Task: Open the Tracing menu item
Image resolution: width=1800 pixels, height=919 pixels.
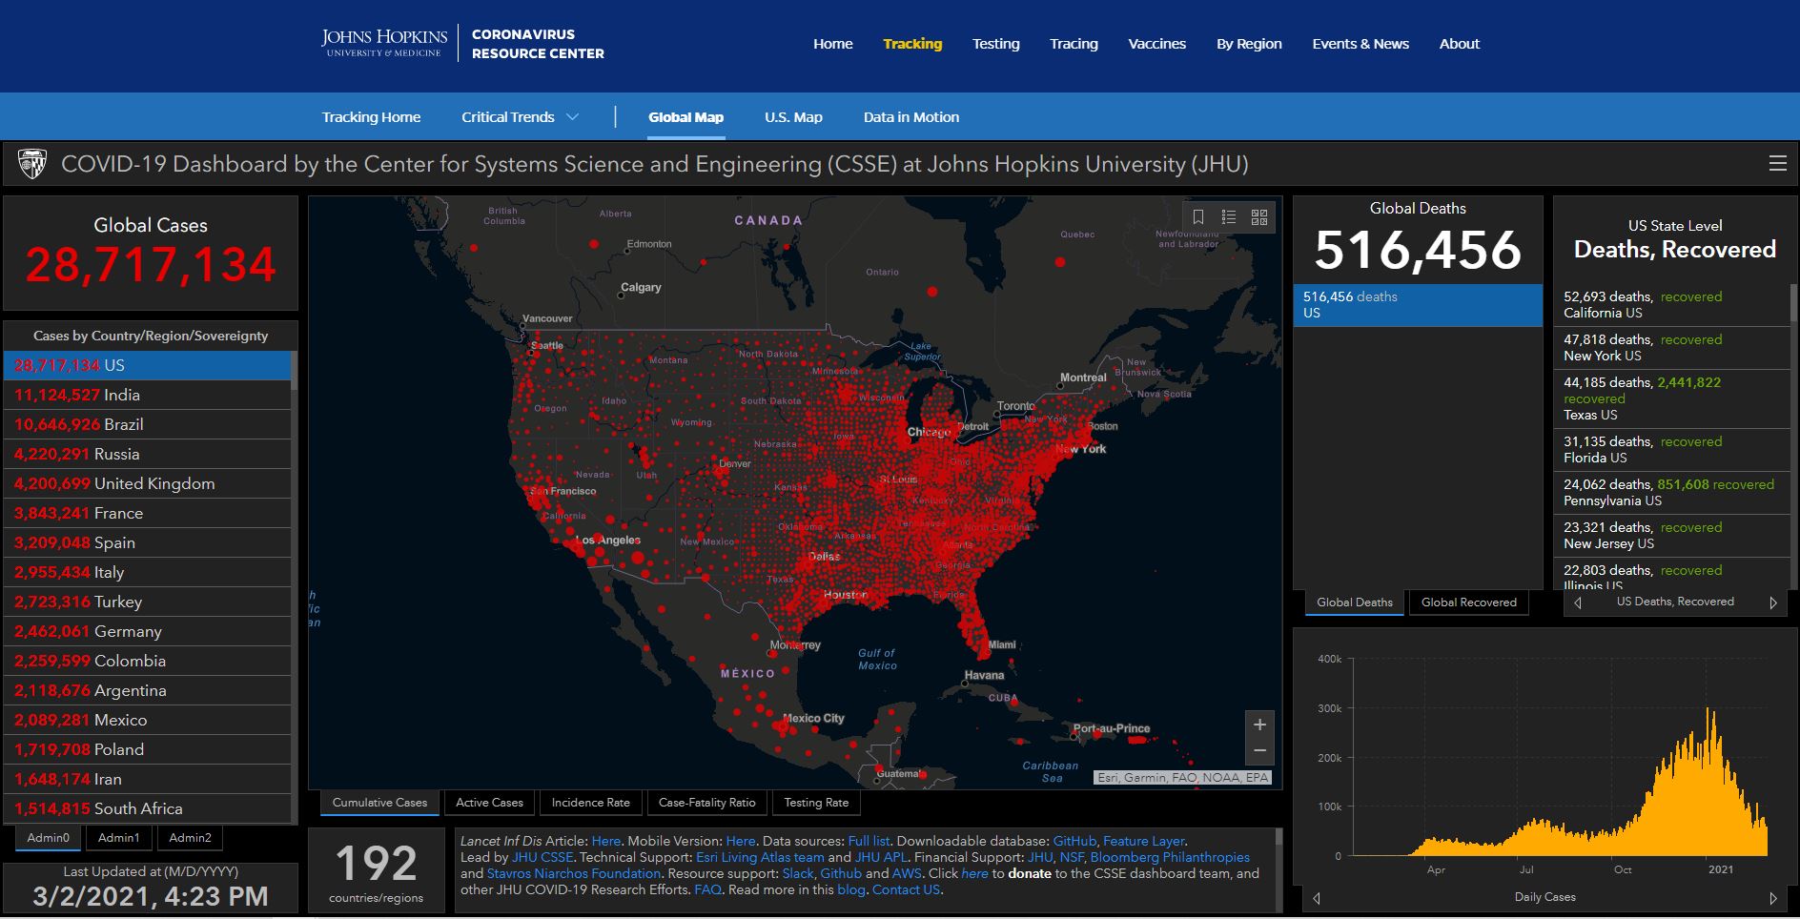Action: tap(1074, 44)
